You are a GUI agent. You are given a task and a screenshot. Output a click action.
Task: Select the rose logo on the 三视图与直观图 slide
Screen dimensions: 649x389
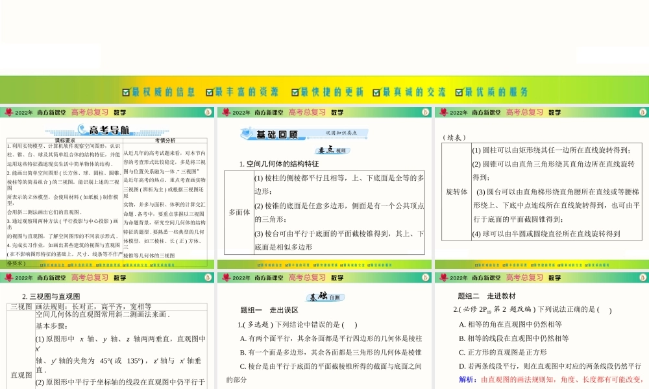click(8, 277)
